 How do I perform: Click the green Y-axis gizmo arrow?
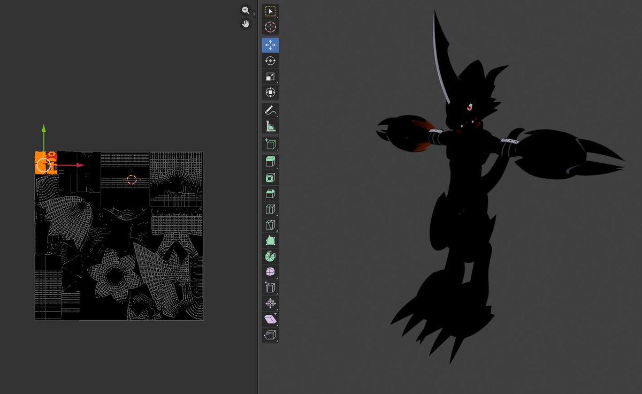44,128
